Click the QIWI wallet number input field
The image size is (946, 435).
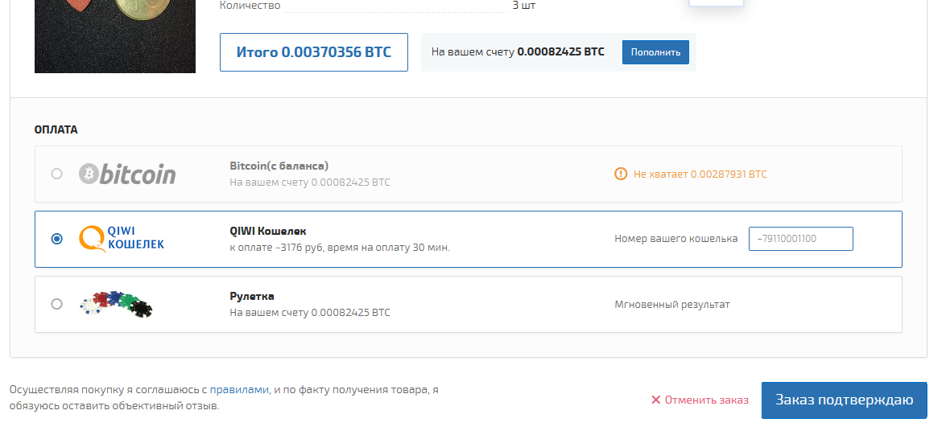point(800,239)
